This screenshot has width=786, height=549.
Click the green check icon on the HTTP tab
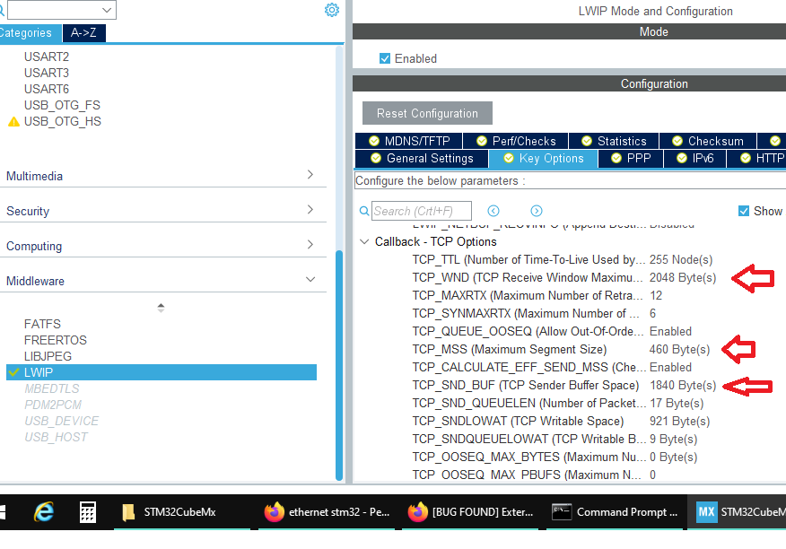(x=746, y=159)
